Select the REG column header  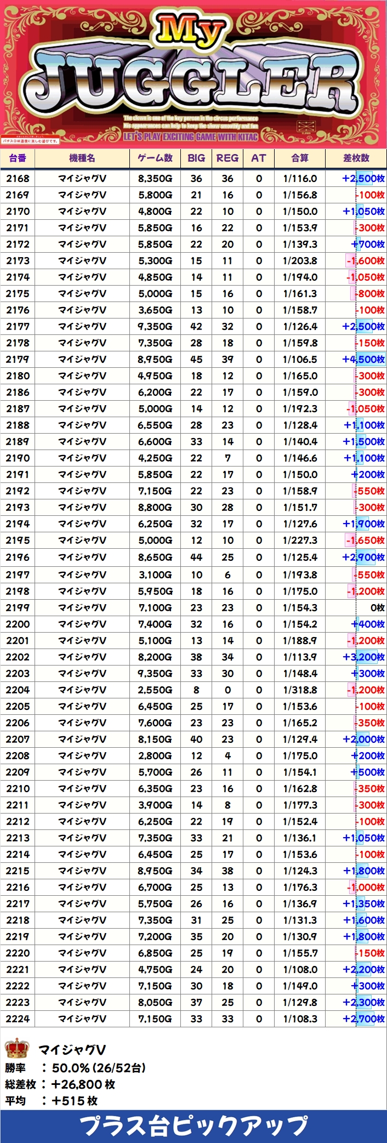tap(227, 158)
